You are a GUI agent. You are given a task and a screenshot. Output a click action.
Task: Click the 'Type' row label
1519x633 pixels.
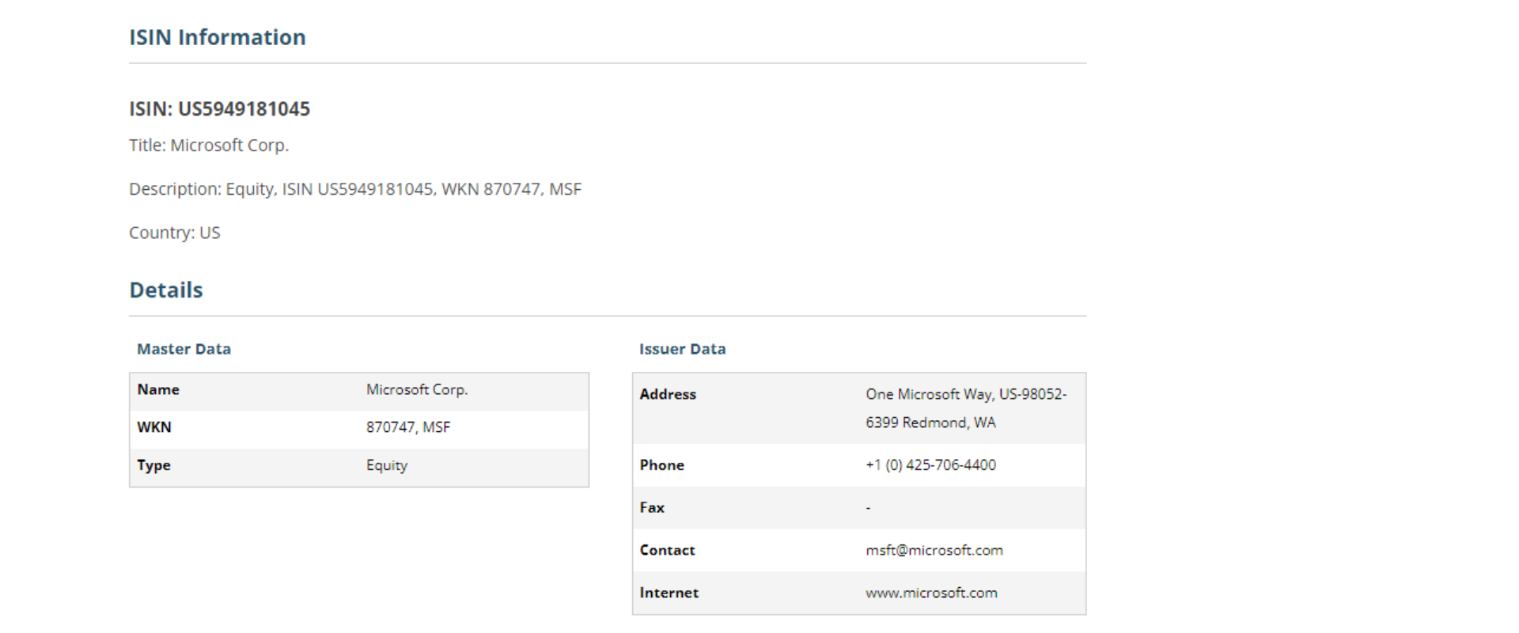(153, 465)
